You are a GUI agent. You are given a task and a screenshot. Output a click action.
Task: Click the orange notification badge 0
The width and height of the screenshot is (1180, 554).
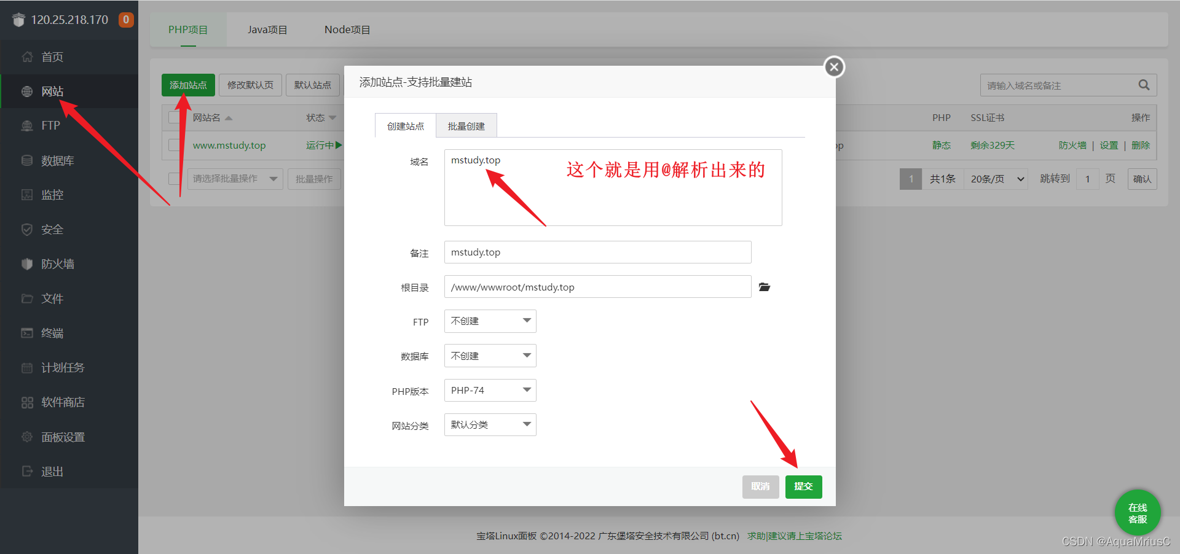[x=126, y=20]
